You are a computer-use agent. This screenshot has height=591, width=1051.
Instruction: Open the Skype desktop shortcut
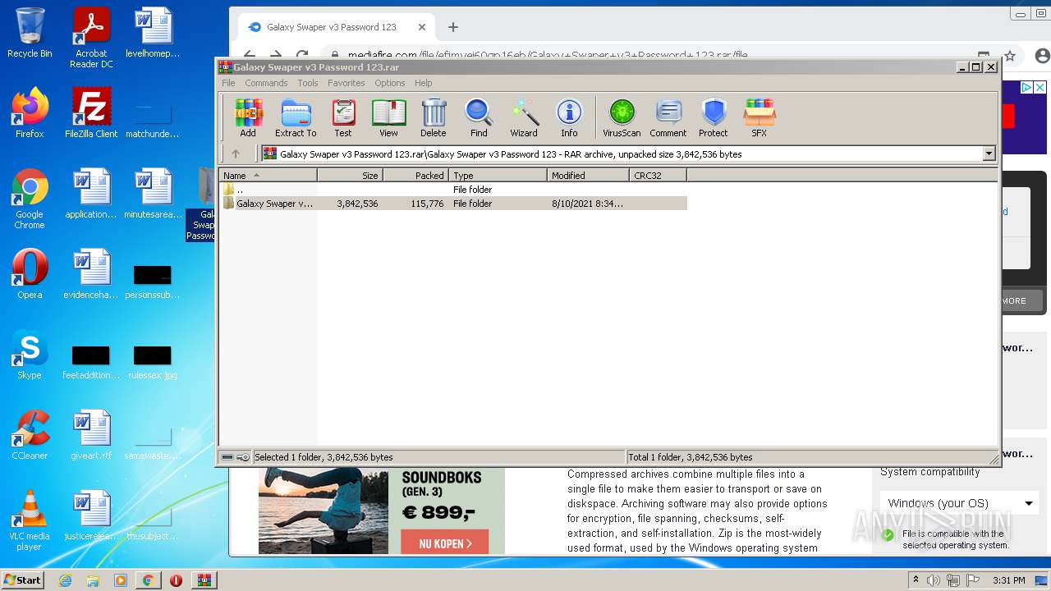pyautogui.click(x=30, y=355)
